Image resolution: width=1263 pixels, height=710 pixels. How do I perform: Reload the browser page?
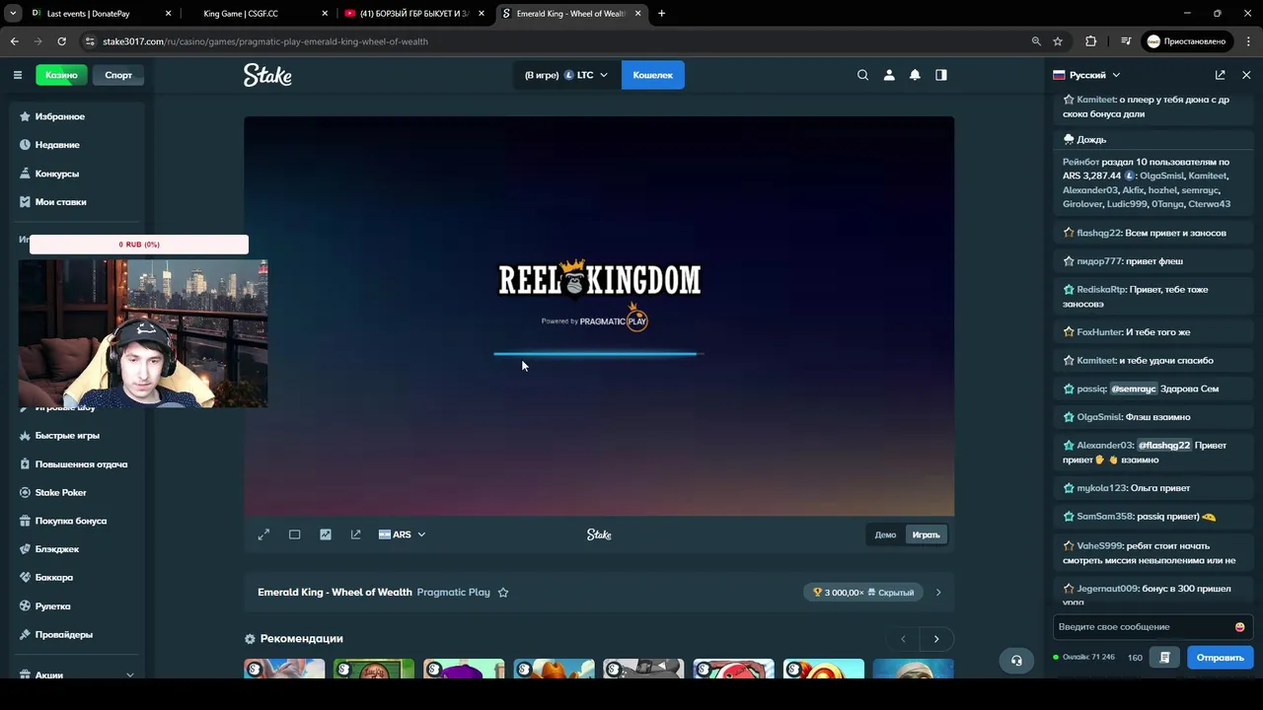[61, 41]
